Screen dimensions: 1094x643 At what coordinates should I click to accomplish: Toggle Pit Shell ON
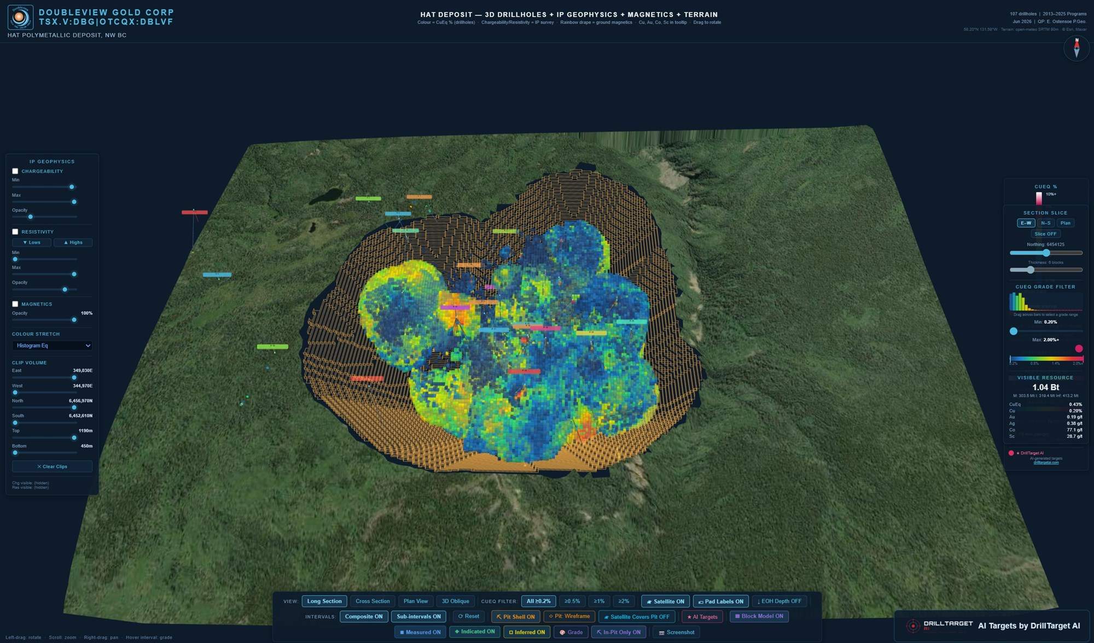tap(515, 617)
